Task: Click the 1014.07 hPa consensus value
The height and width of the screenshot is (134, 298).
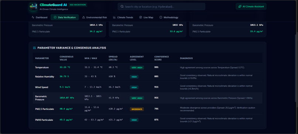Action: pyautogui.click(x=67, y=98)
